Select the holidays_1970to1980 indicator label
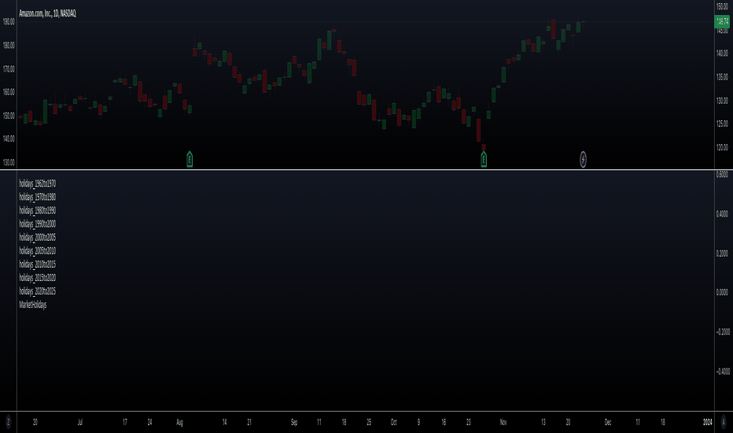 [38, 197]
